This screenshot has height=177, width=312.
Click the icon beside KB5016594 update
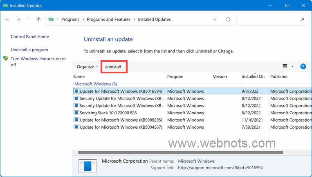pyautogui.click(x=76, y=91)
